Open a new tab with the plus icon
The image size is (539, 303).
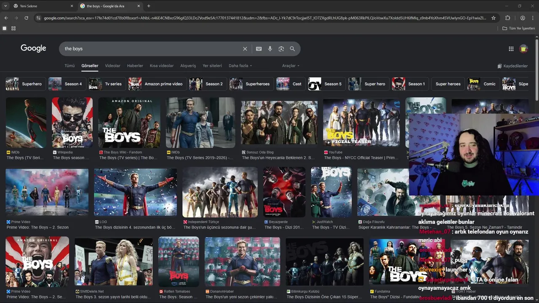(149, 6)
